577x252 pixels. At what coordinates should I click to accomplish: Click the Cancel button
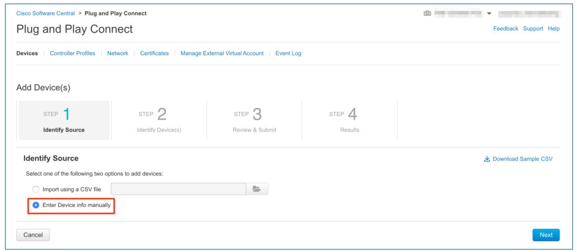tap(33, 235)
